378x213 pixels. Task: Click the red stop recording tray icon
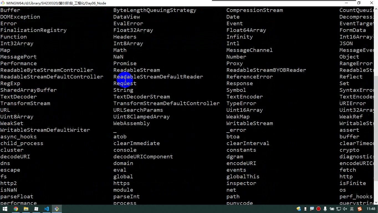[319, 209]
